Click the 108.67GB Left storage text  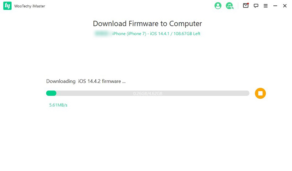coord(187,34)
